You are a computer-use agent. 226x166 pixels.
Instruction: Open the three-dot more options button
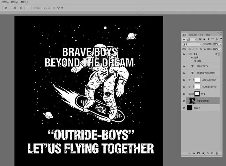pos(28,8)
